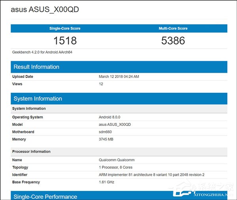237x200 pixels.
Task: Click the 1.61 GHz base frequency value
Action: [107, 182]
